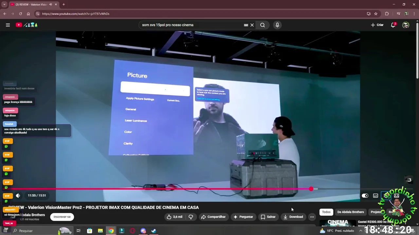Click the progress bar scrubber handle
Image resolution: width=419 pixels, height=235 pixels.
(x=311, y=189)
